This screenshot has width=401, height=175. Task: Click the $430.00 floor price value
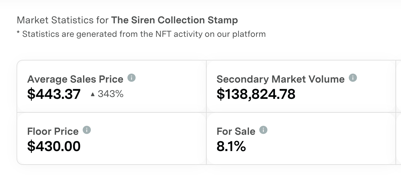point(54,146)
